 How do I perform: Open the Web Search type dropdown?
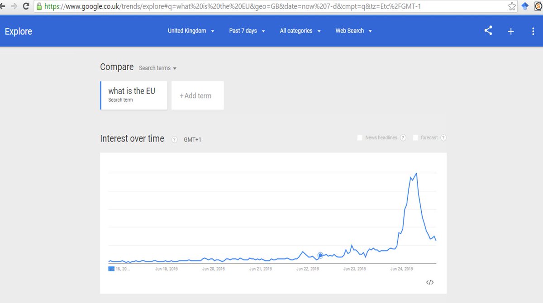[353, 31]
